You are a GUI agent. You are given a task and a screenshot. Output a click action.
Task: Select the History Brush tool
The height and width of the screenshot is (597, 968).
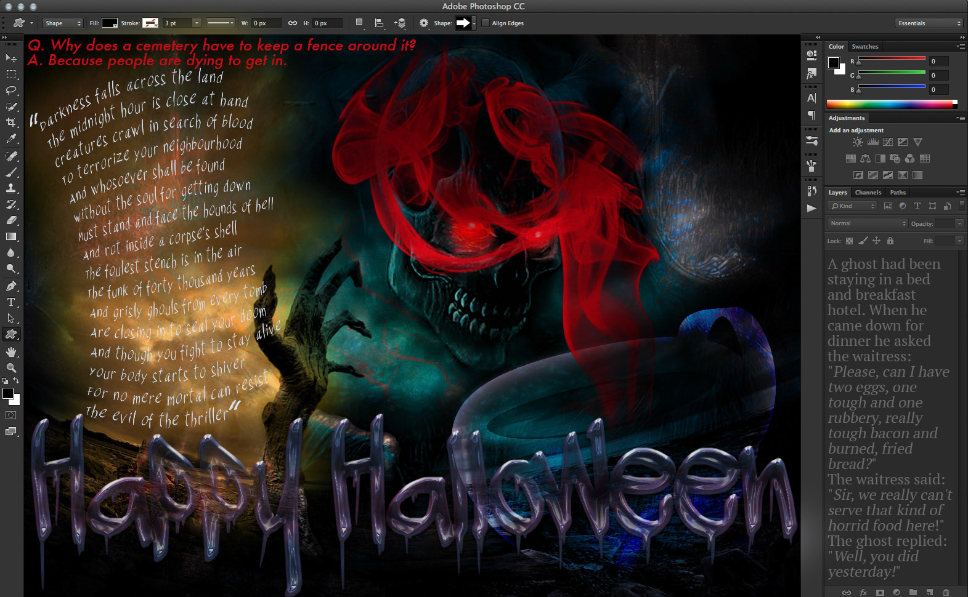(11, 204)
